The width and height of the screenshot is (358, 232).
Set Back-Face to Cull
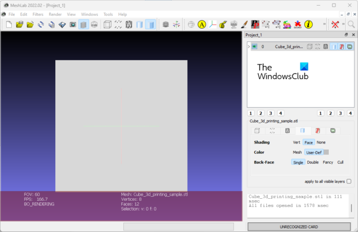[x=340, y=162]
